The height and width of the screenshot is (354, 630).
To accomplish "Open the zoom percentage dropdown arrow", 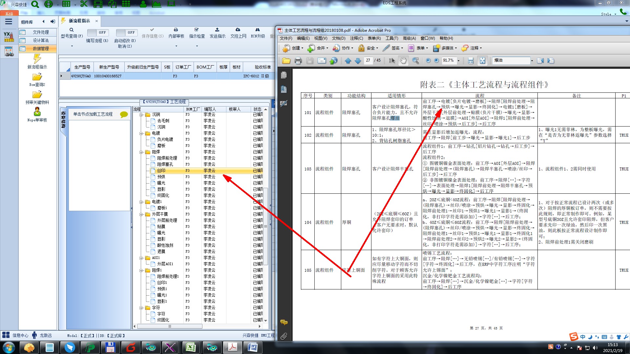I will tap(458, 61).
